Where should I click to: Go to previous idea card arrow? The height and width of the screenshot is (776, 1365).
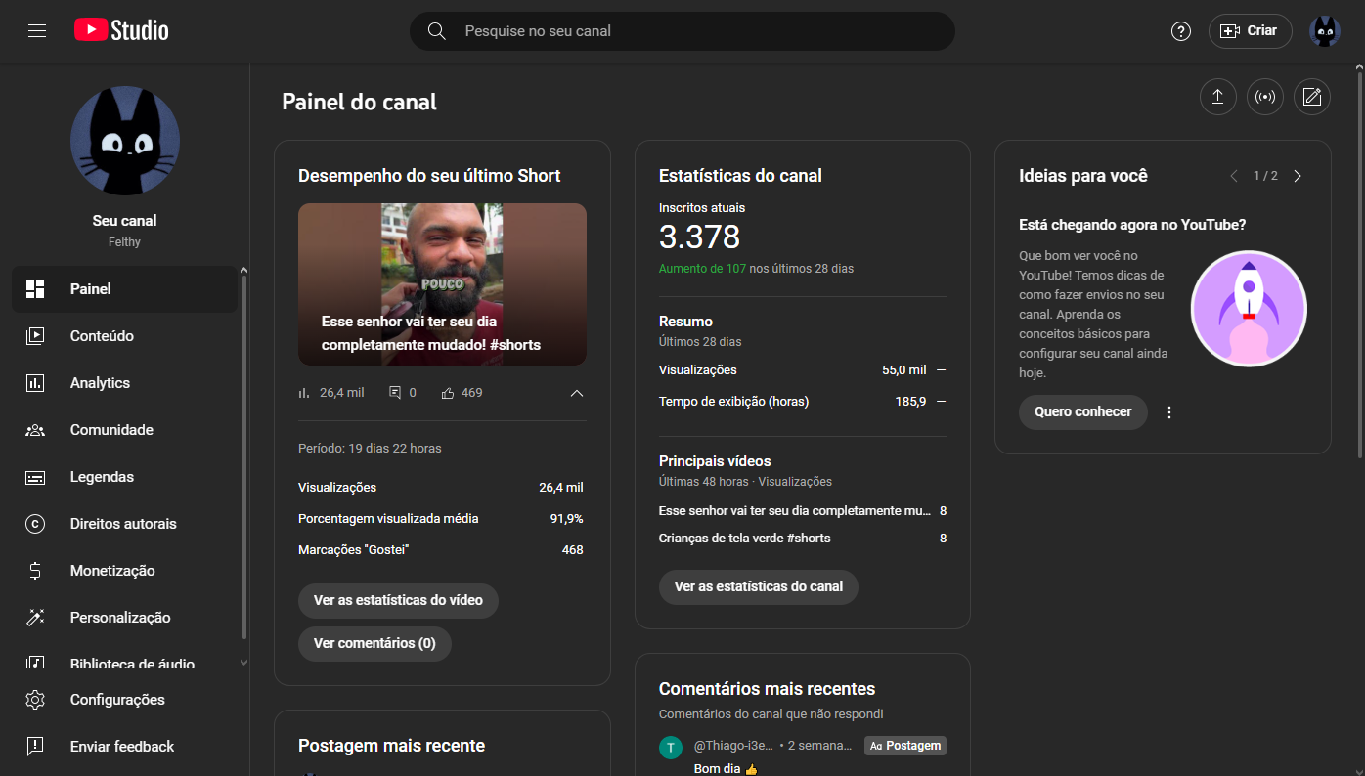coord(1234,176)
